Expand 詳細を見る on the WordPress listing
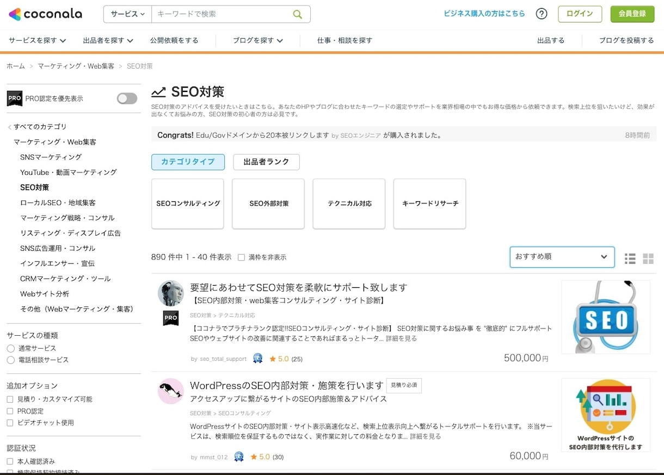The height and width of the screenshot is (475, 664). pyautogui.click(x=426, y=436)
